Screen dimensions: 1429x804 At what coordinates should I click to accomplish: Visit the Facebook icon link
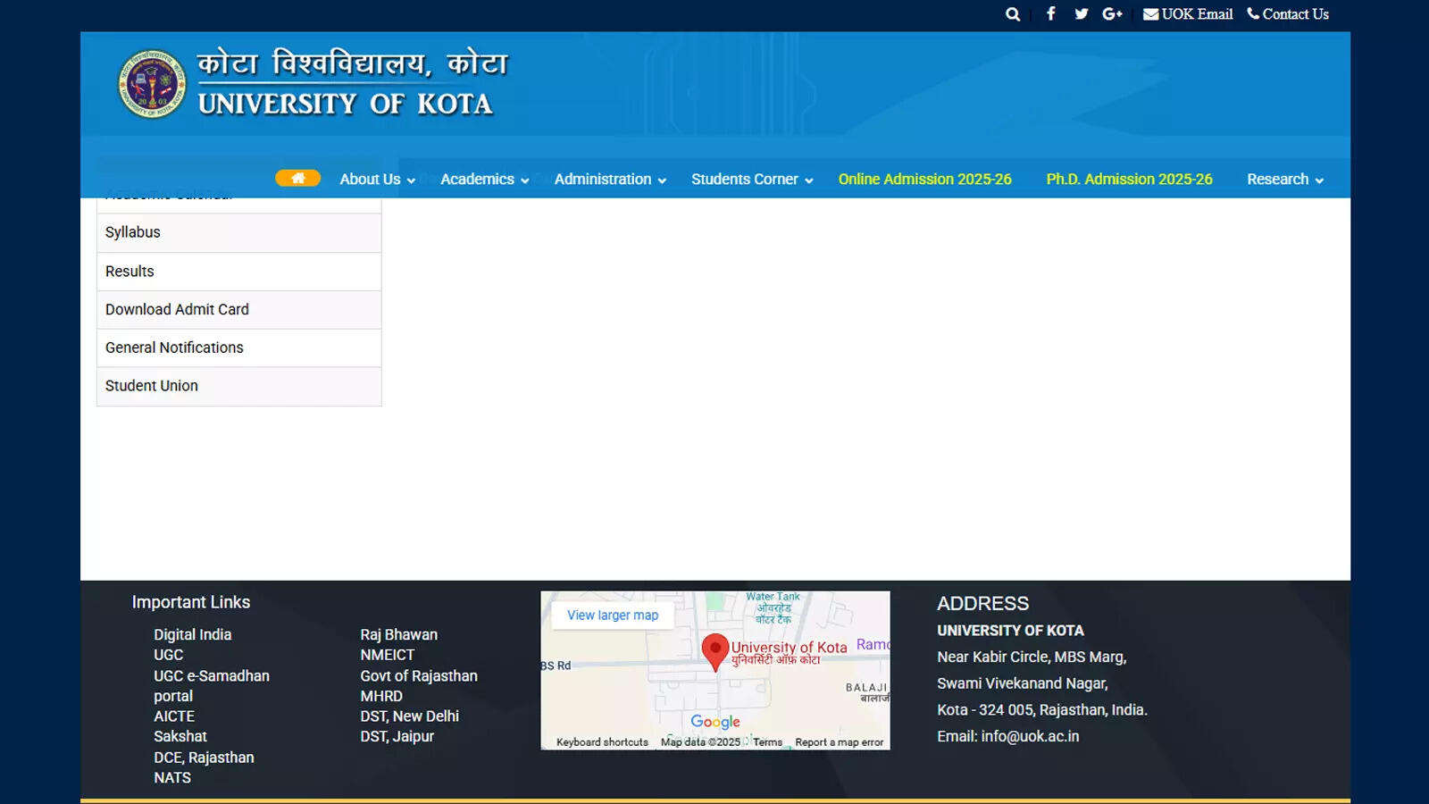click(1051, 13)
